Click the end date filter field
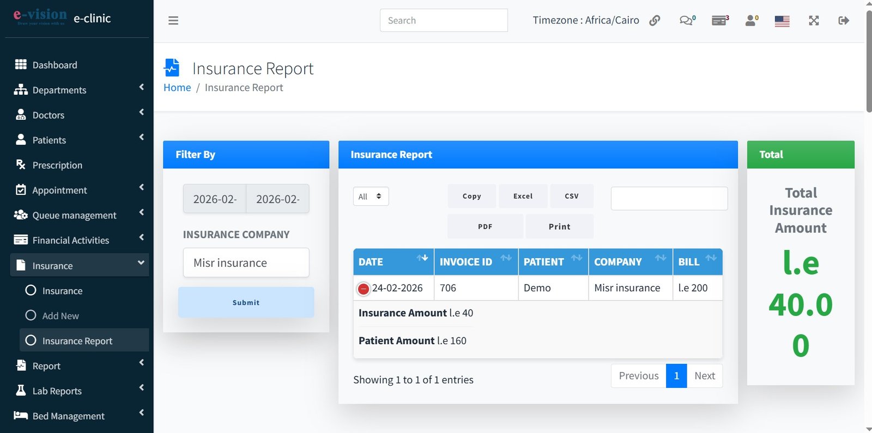 point(278,199)
